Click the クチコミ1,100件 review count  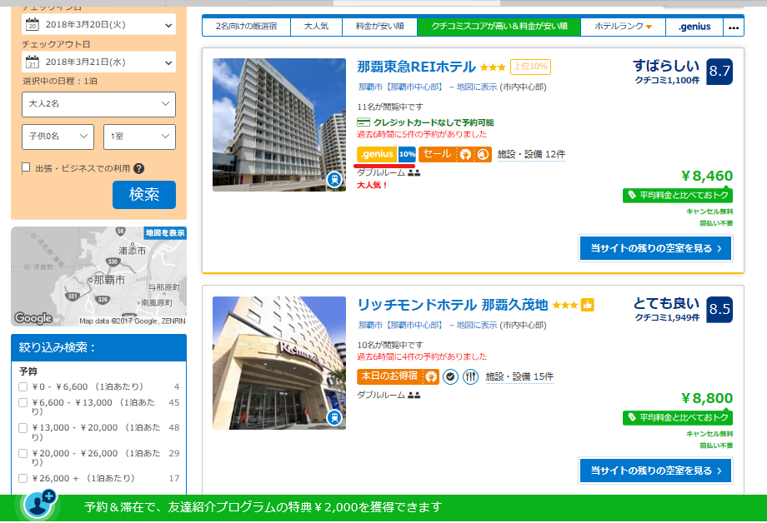pyautogui.click(x=667, y=81)
